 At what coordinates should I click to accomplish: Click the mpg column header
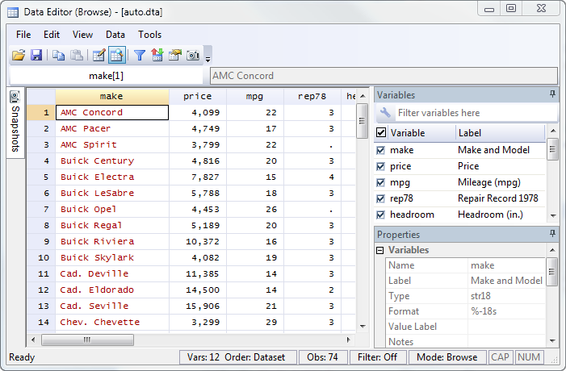(x=254, y=96)
